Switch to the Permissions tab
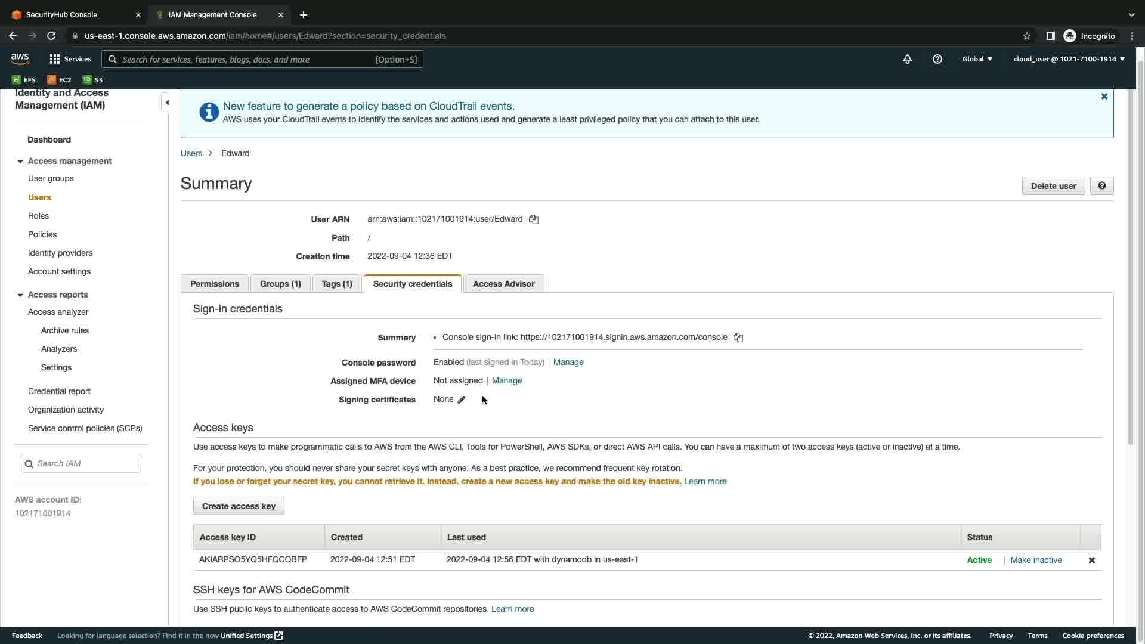This screenshot has height=644, width=1145. [x=215, y=284]
